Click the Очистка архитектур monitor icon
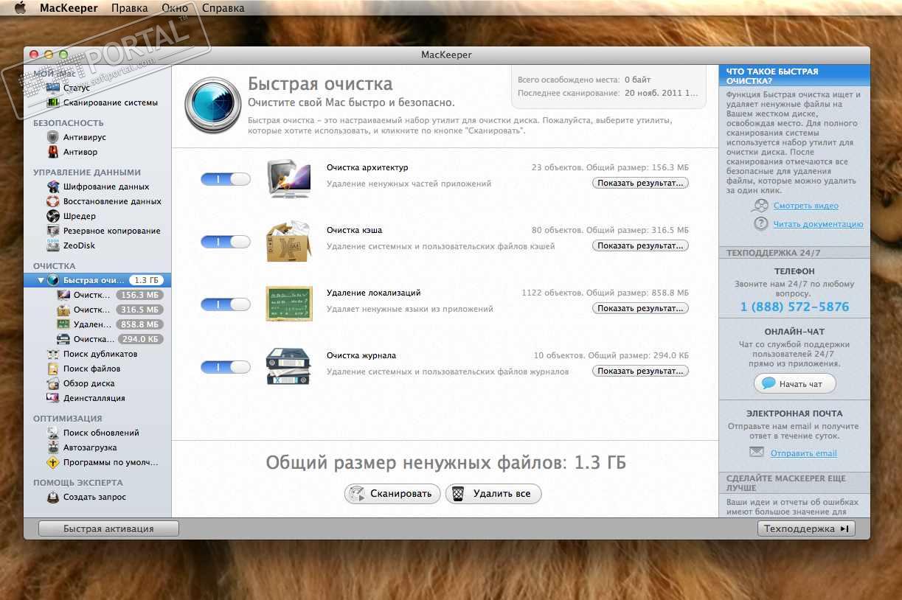The image size is (902, 600). pos(289,178)
